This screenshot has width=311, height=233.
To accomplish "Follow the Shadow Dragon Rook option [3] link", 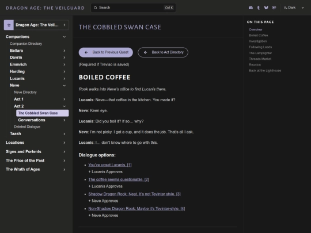I will tap(134, 194).
